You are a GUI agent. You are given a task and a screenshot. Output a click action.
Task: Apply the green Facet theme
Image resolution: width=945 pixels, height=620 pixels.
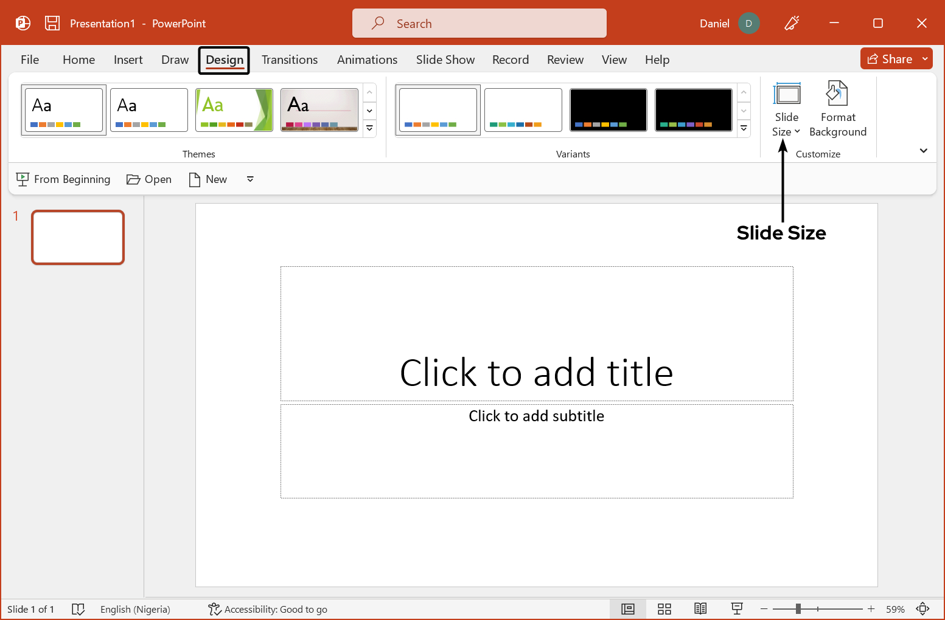point(234,110)
